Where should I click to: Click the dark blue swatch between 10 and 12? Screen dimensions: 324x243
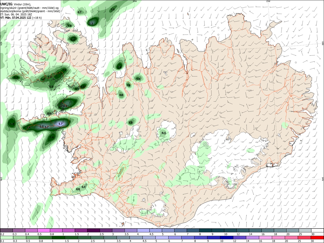[x=226, y=238]
